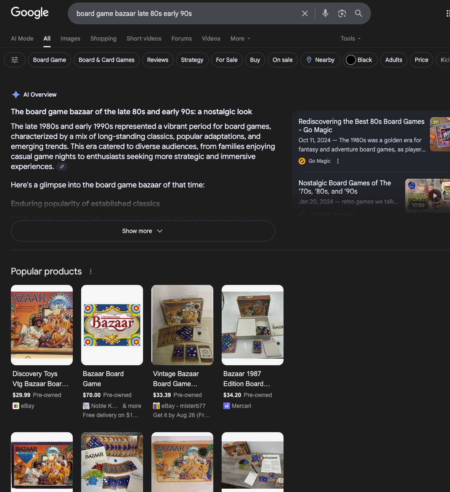The width and height of the screenshot is (450, 492).
Task: Switch to the Shopping tab
Action: click(x=103, y=38)
